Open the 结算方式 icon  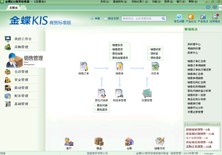pos(160,142)
